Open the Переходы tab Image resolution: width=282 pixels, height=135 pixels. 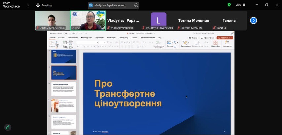(99, 38)
